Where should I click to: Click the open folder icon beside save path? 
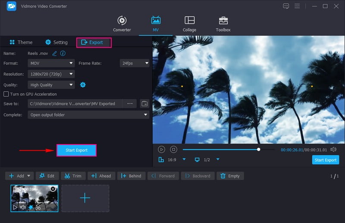pos(144,104)
